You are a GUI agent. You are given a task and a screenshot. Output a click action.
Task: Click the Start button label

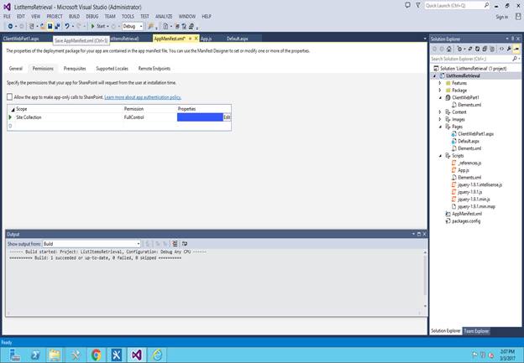click(x=101, y=26)
